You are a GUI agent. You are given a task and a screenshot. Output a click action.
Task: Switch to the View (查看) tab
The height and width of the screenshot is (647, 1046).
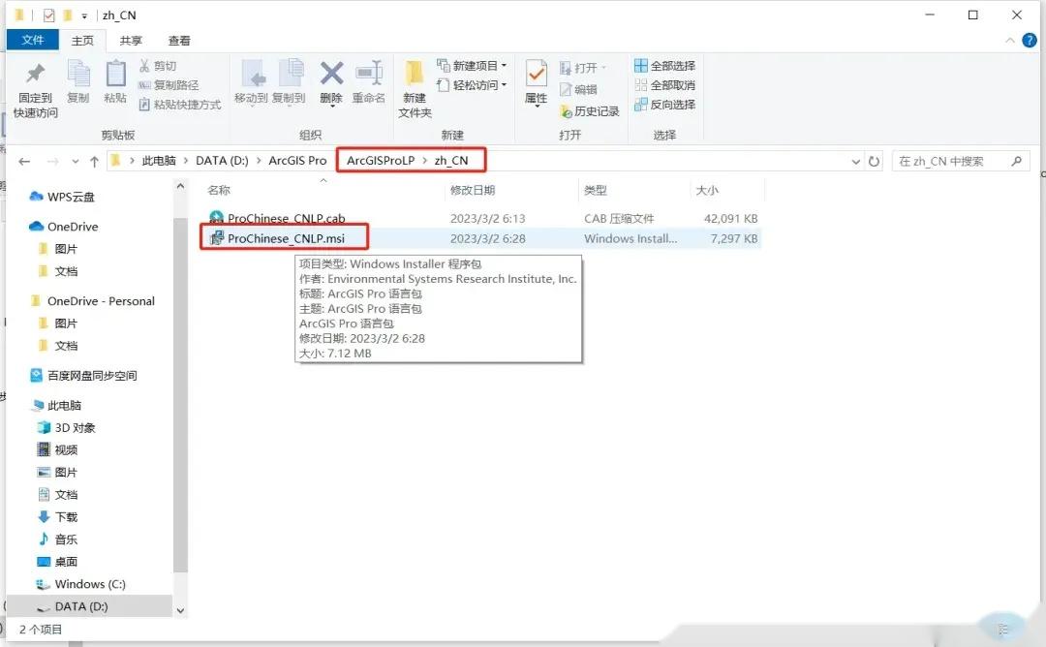pos(179,41)
